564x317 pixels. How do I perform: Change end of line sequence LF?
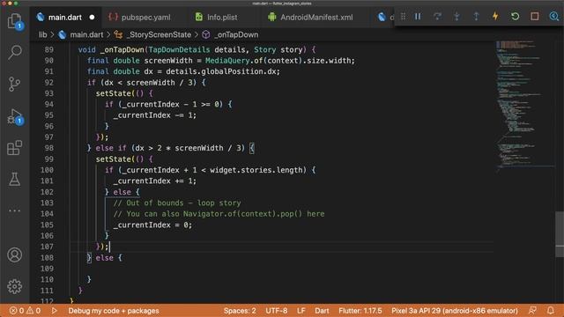pos(301,311)
